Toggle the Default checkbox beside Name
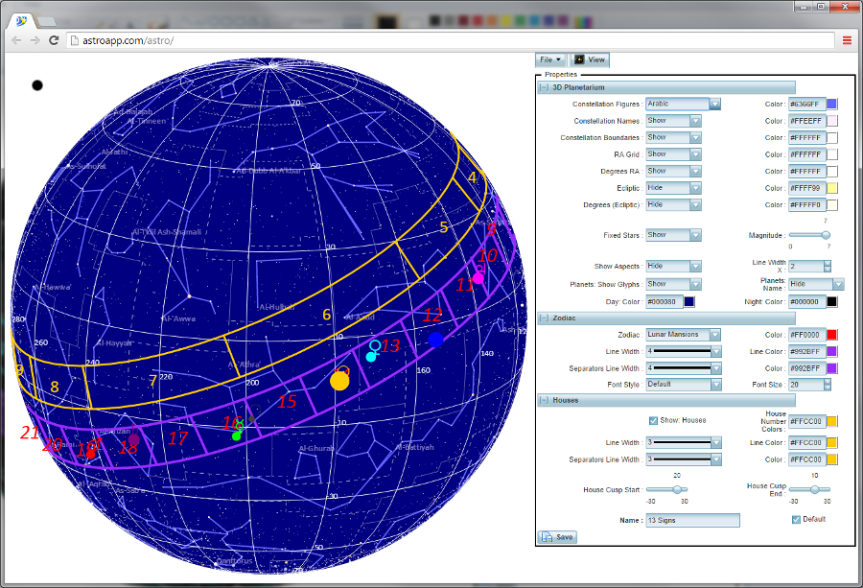Viewport: 863px width, 588px height. point(796,519)
